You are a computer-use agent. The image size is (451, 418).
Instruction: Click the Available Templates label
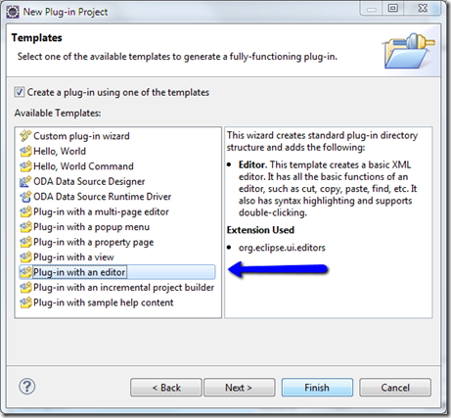click(x=58, y=113)
